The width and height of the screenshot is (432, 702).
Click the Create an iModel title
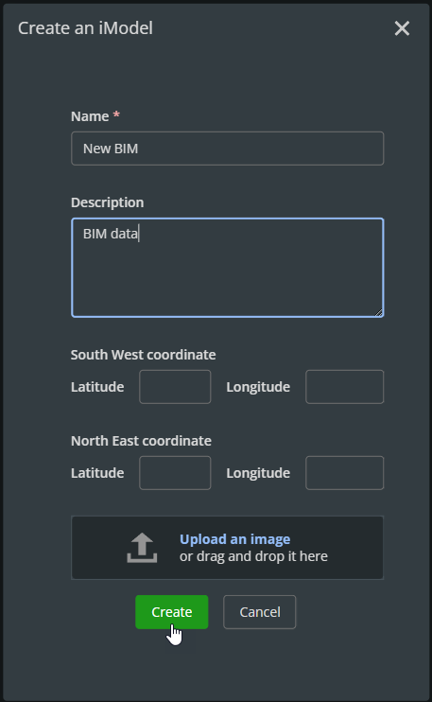(x=85, y=28)
